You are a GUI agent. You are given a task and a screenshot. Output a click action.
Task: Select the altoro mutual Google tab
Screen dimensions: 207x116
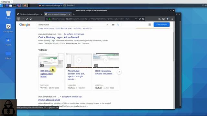pyautogui.click(x=58, y=14)
